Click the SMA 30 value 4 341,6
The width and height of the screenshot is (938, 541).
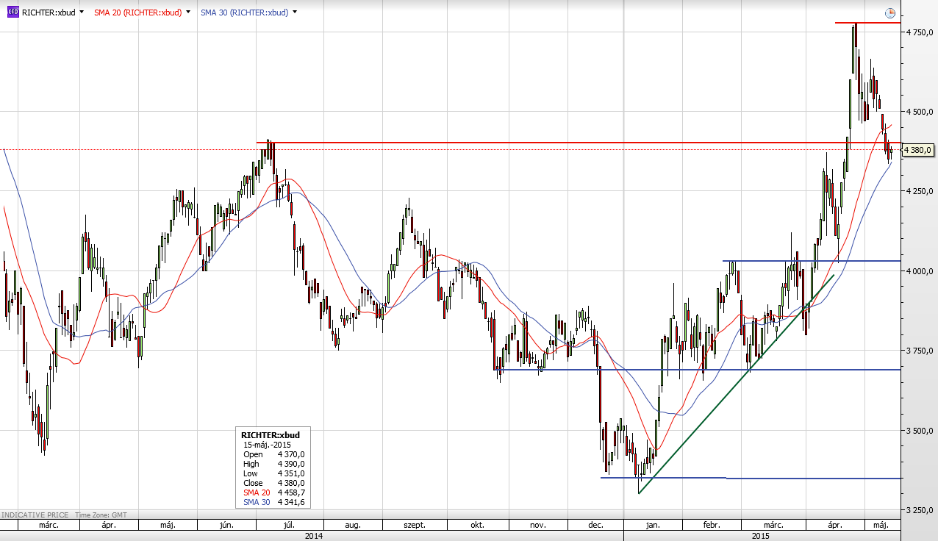pos(291,502)
